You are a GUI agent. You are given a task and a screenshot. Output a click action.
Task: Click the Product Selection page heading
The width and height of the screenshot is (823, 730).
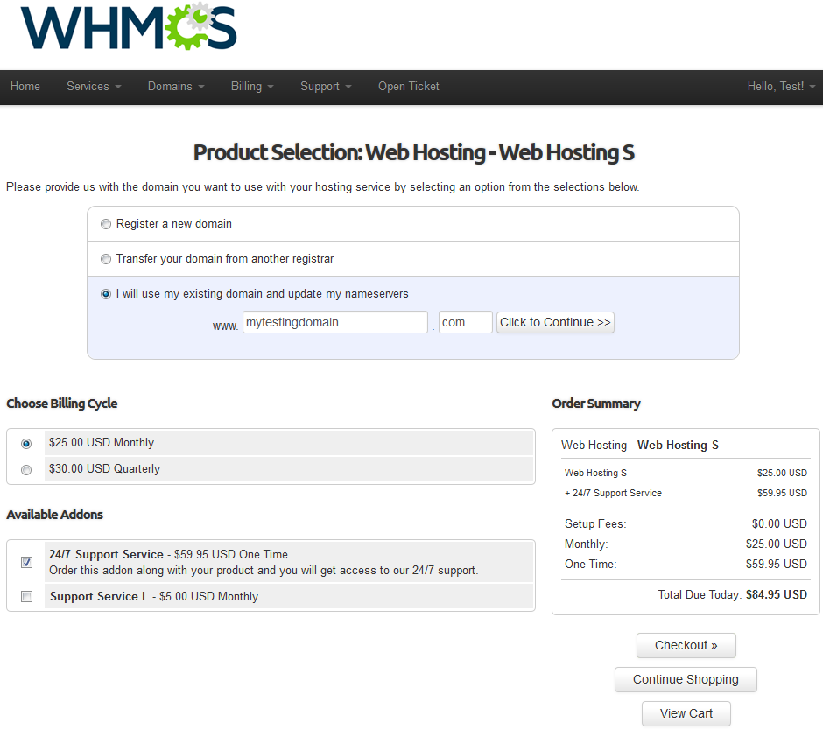click(413, 152)
